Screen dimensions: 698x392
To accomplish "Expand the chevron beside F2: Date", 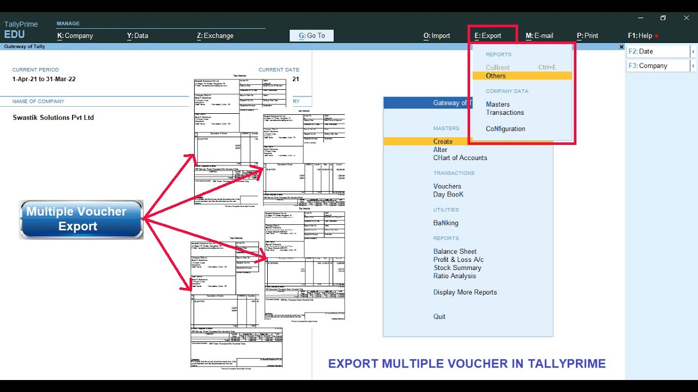I will tap(693, 51).
